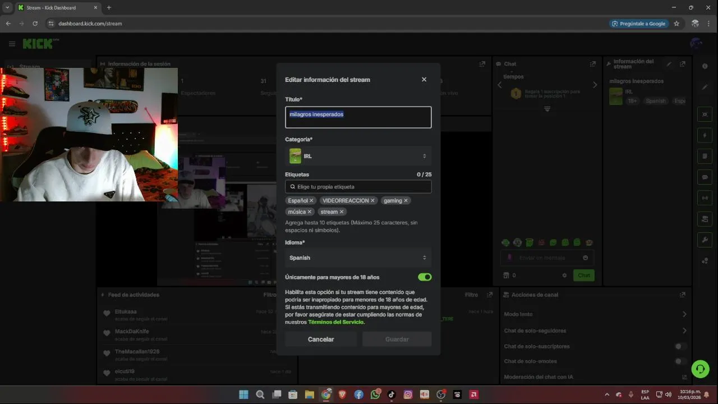This screenshot has width=718, height=404.
Task: Open the Términos del Servicio link
Action: (336, 322)
